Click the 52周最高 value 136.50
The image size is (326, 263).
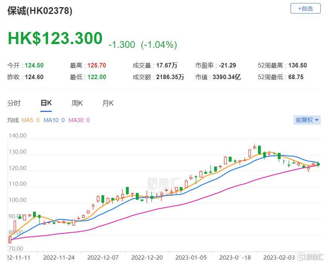[298, 66]
